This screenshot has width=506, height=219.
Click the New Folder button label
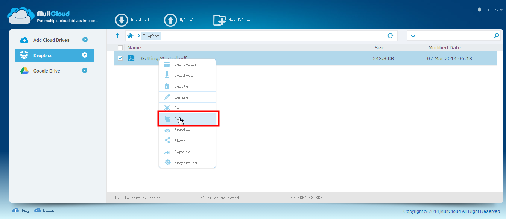click(x=240, y=20)
